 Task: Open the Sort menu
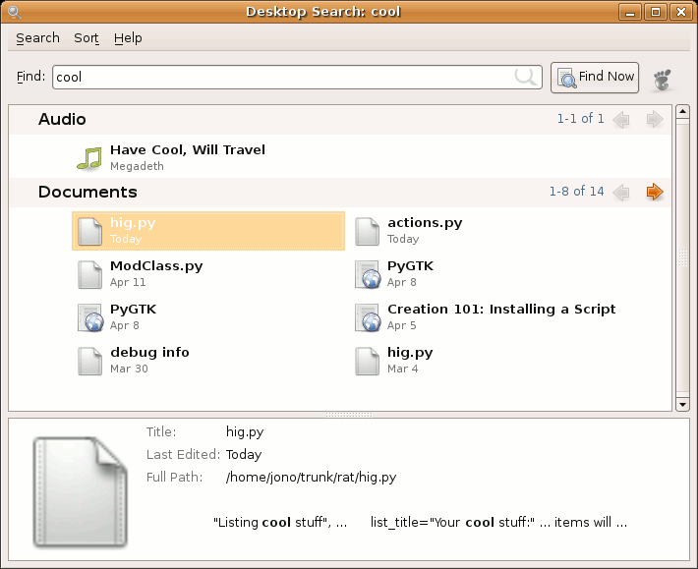[x=87, y=37]
